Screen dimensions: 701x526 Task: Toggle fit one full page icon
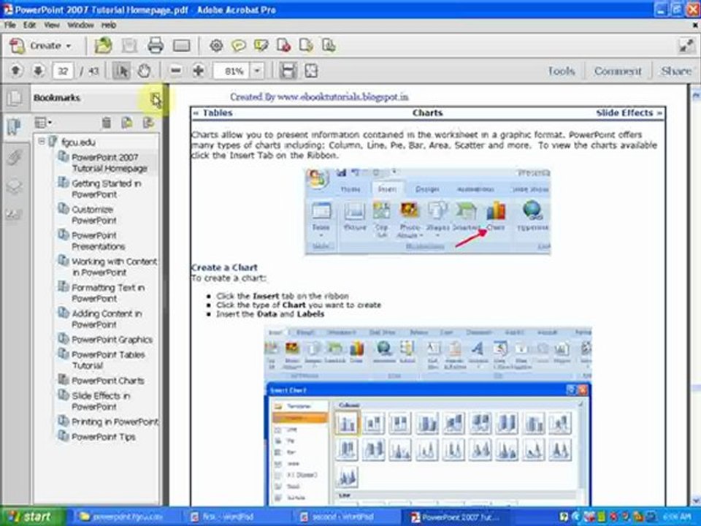tap(311, 71)
